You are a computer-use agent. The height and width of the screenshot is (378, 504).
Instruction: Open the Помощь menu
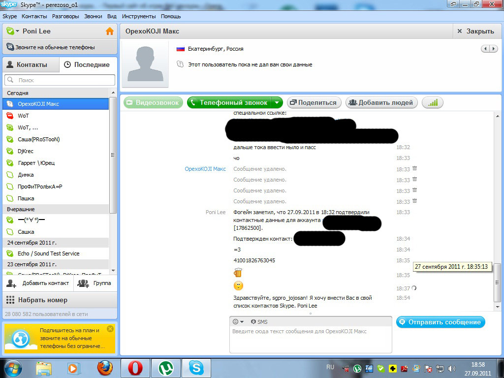tap(171, 16)
